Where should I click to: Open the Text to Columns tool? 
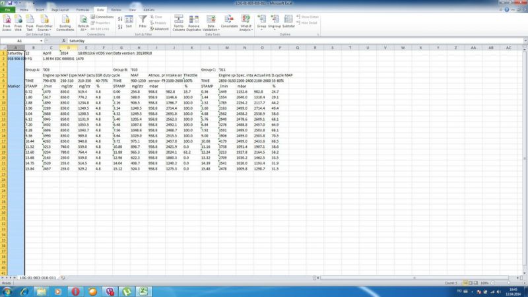[178, 20]
